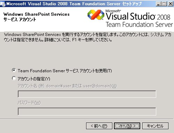
Task: Click the Windows SharePoint Services heading
Action: pyautogui.click(x=37, y=14)
